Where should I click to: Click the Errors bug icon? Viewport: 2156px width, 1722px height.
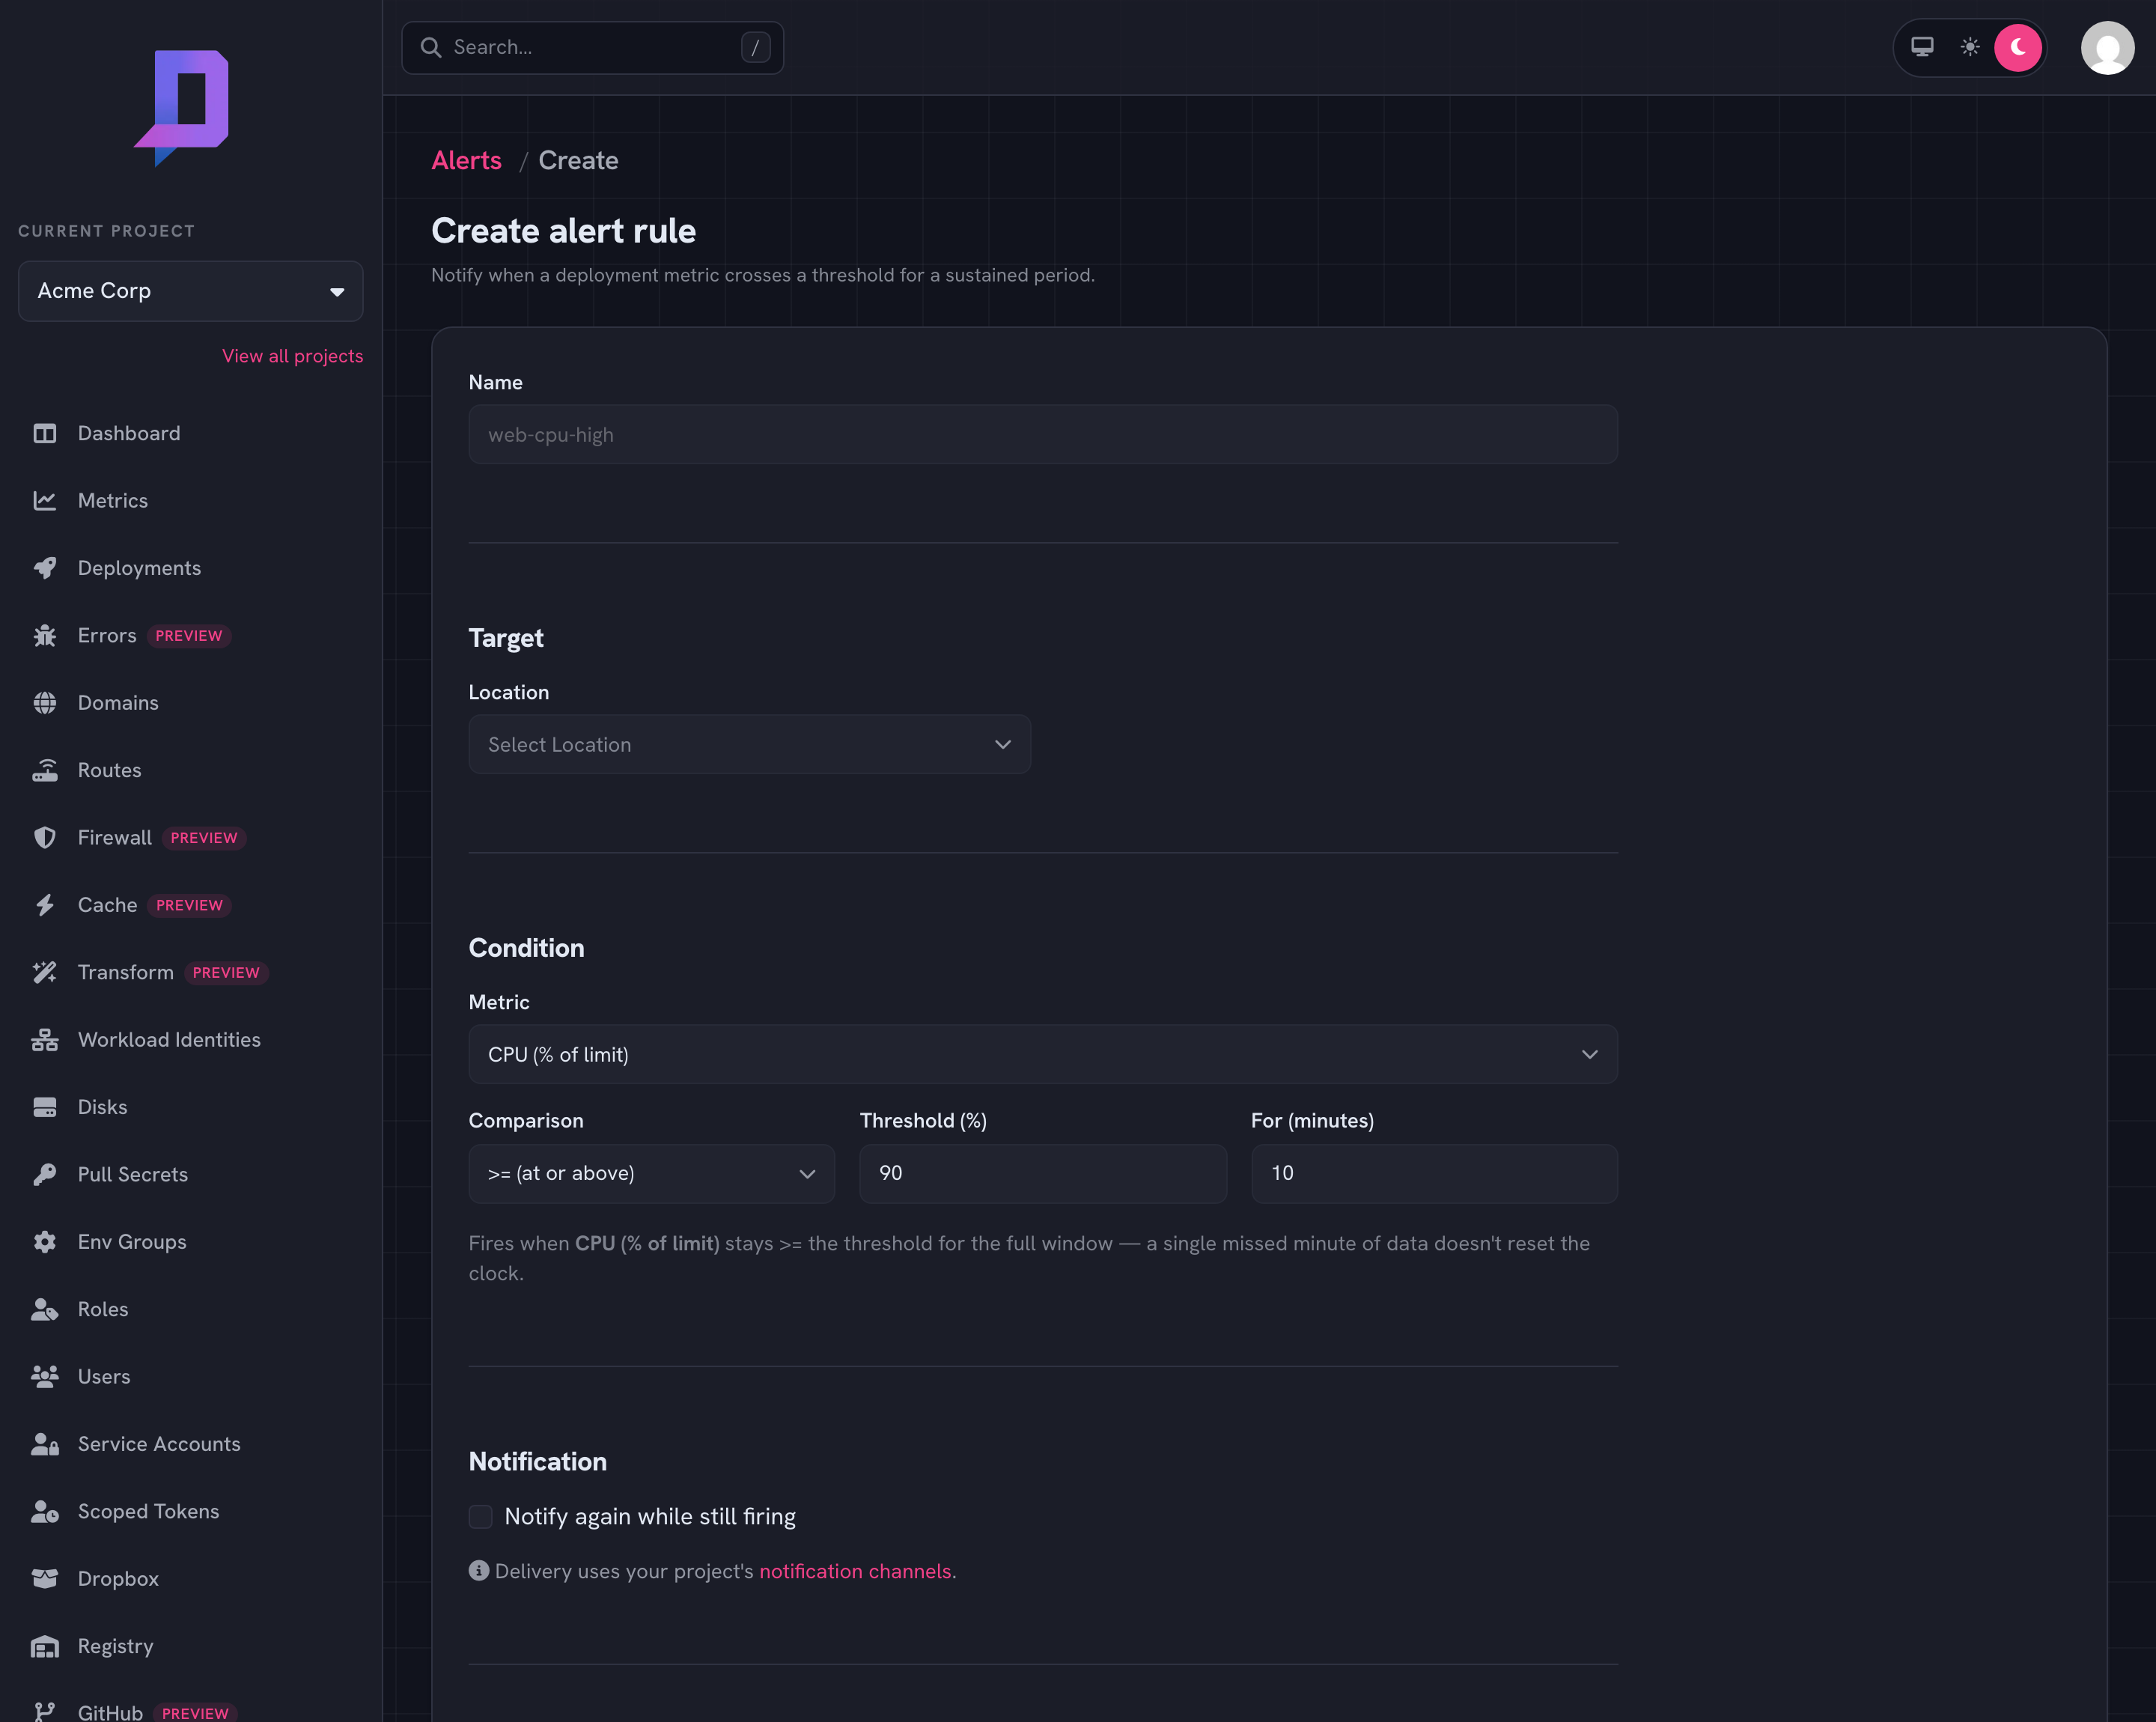click(45, 635)
